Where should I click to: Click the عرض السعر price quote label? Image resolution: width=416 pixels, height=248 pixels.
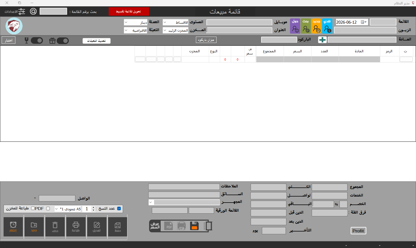[x=155, y=226]
